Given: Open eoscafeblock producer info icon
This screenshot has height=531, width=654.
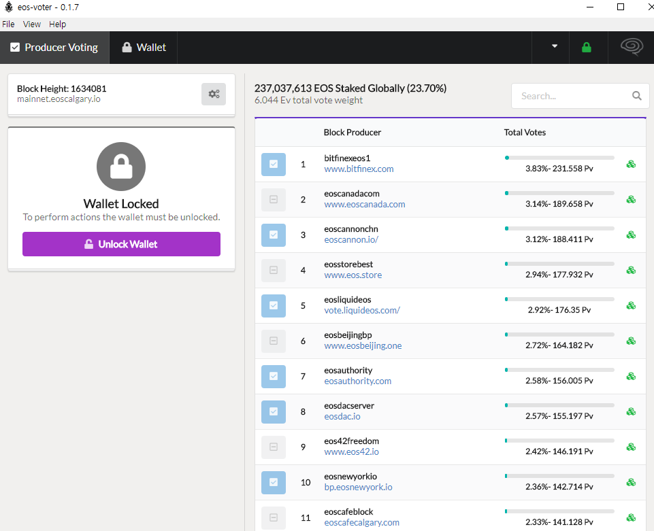Looking at the screenshot, I should (x=631, y=517).
